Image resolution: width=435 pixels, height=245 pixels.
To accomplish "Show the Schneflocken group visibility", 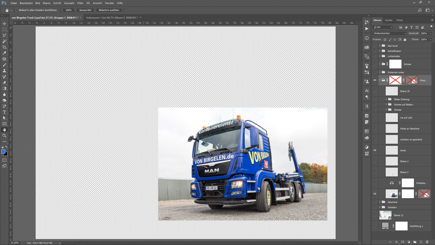I will [x=375, y=51].
